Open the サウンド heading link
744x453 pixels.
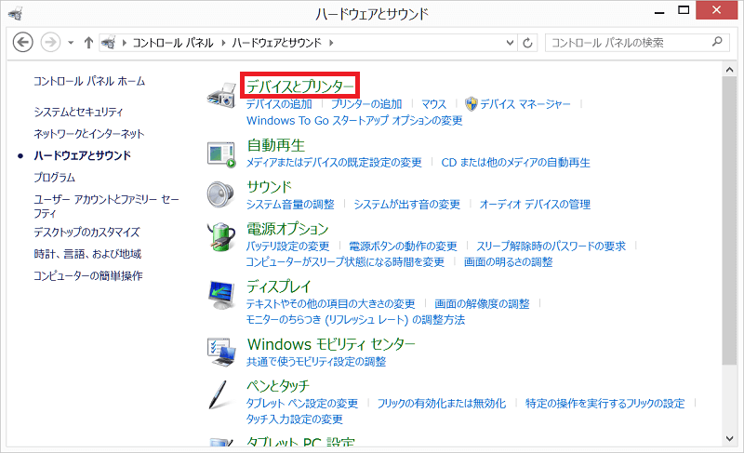(x=269, y=187)
